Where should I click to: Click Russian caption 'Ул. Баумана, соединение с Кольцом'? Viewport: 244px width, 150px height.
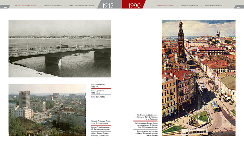pyautogui.click(x=146, y=117)
